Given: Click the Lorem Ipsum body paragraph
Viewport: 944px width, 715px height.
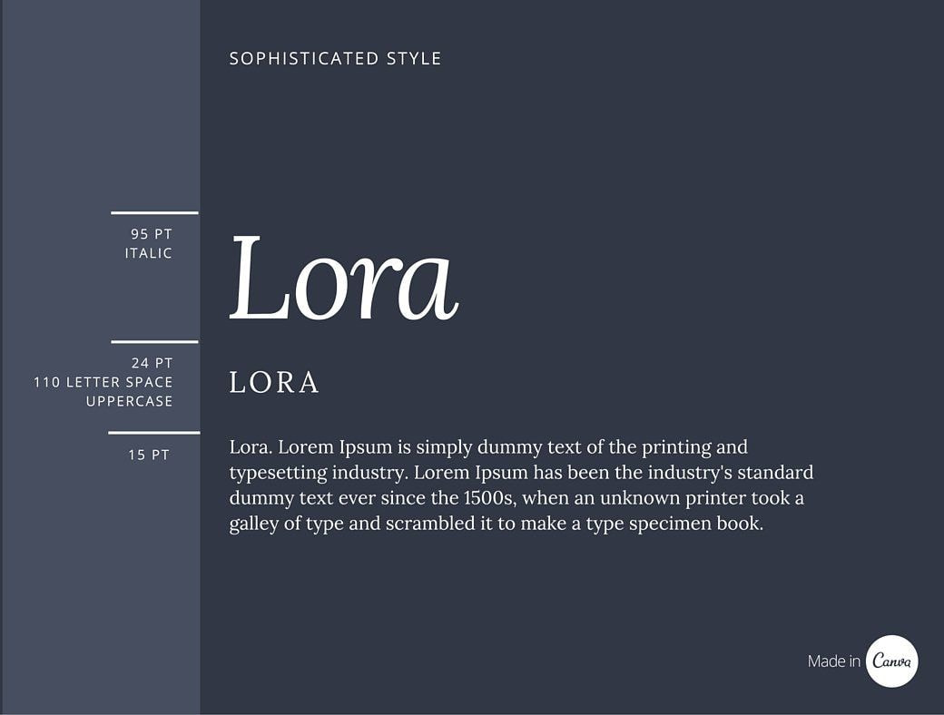Looking at the screenshot, I should (521, 485).
